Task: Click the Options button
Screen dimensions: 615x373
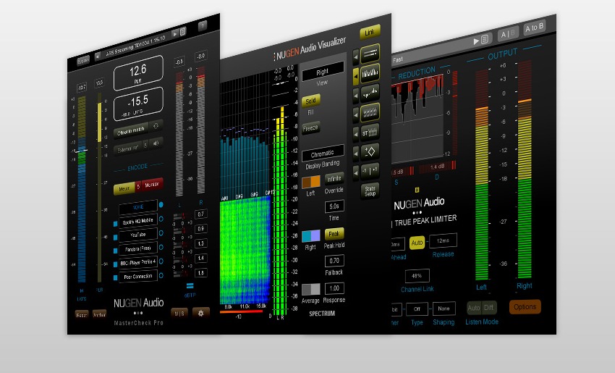Action: [525, 306]
